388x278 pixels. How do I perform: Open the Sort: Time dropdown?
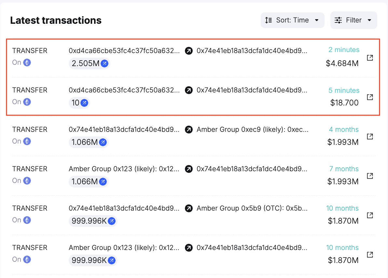pos(292,20)
